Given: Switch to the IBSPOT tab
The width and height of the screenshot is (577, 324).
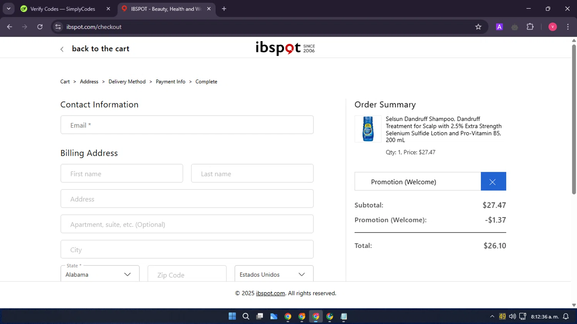Looking at the screenshot, I should pos(166,9).
